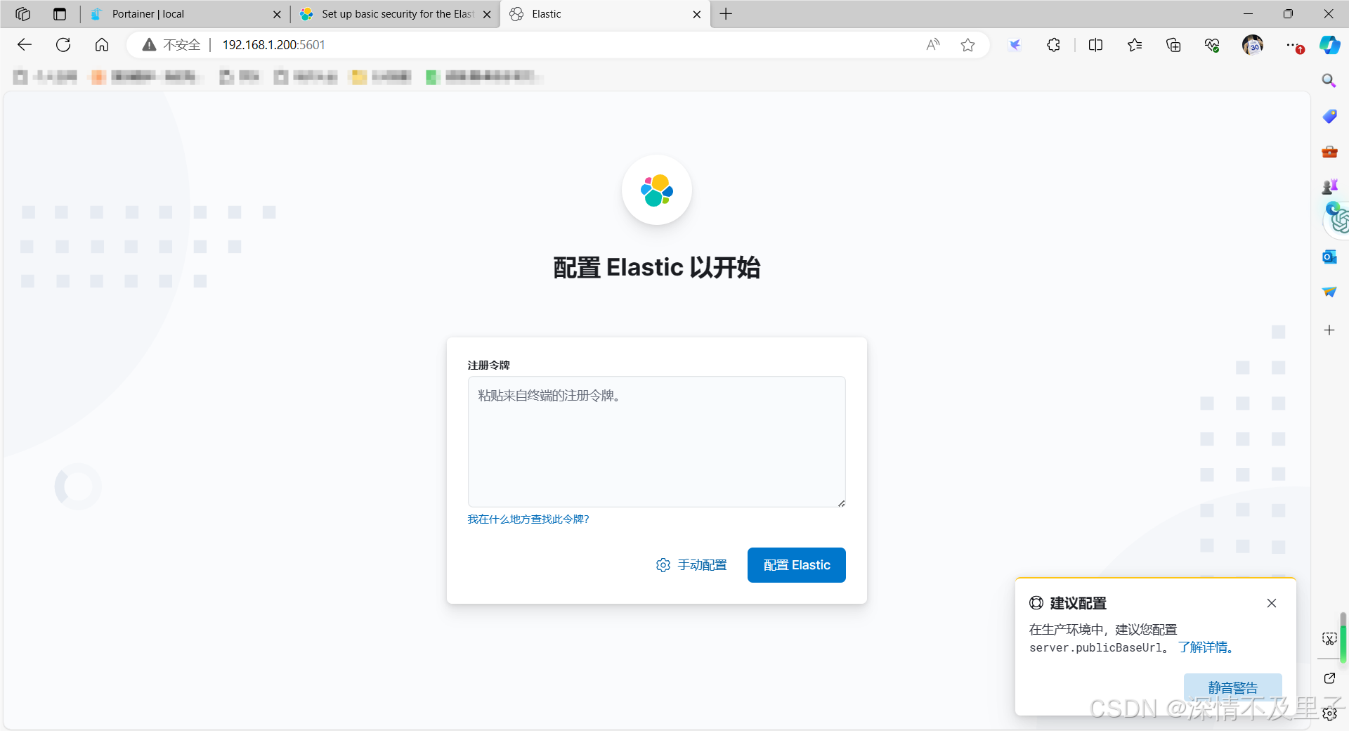Click the 静音警告 button
Image resolution: width=1349 pixels, height=731 pixels.
(1233, 687)
